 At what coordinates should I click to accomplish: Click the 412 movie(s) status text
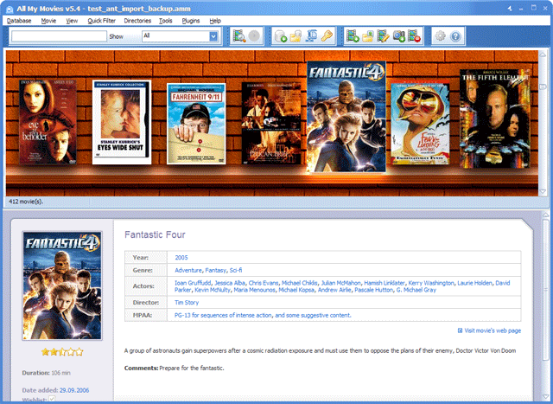[x=26, y=202]
